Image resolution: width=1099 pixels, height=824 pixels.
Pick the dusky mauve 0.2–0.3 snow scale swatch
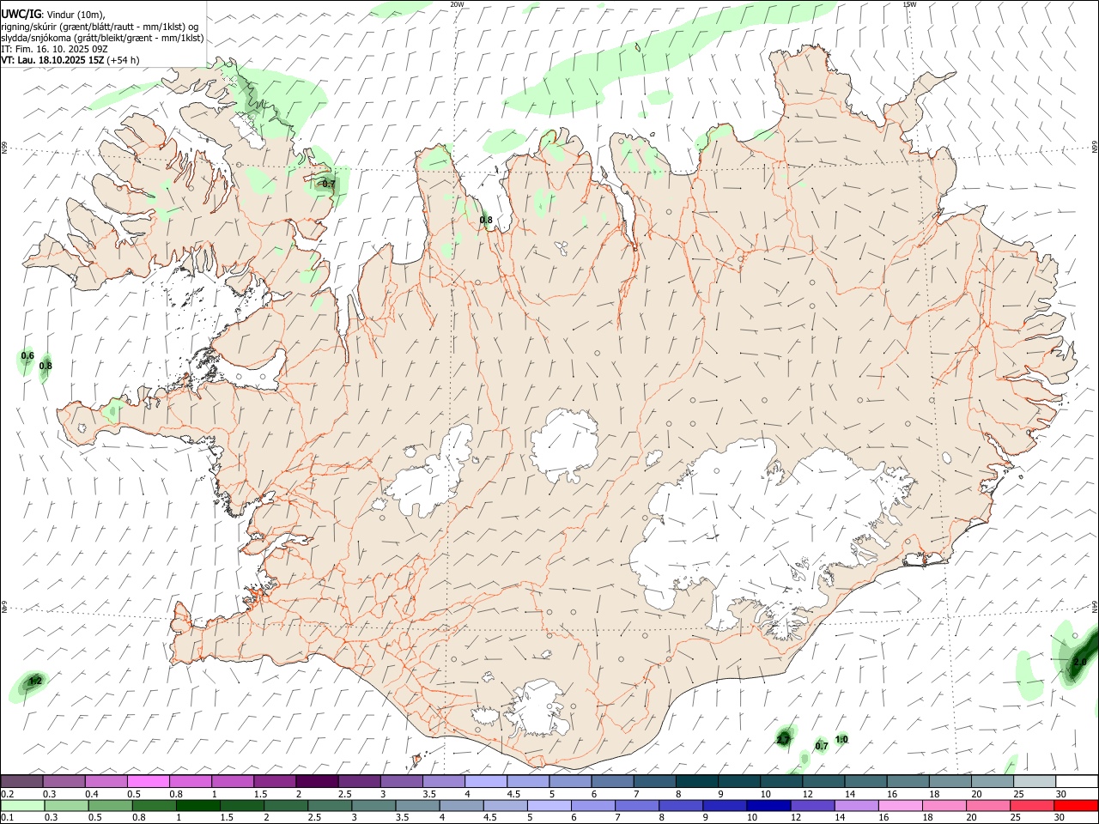(22, 782)
